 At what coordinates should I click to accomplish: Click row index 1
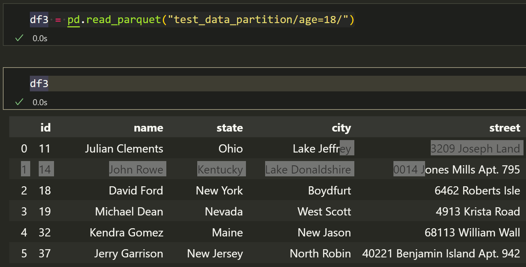pos(24,169)
